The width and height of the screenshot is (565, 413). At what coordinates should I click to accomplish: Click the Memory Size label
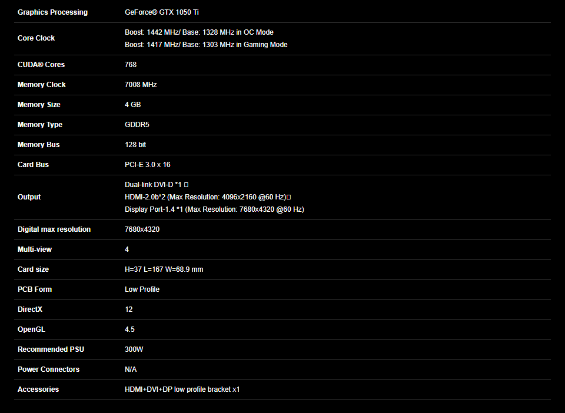point(39,105)
